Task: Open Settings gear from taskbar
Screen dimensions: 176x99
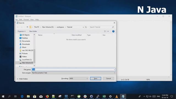Action: 110,97
